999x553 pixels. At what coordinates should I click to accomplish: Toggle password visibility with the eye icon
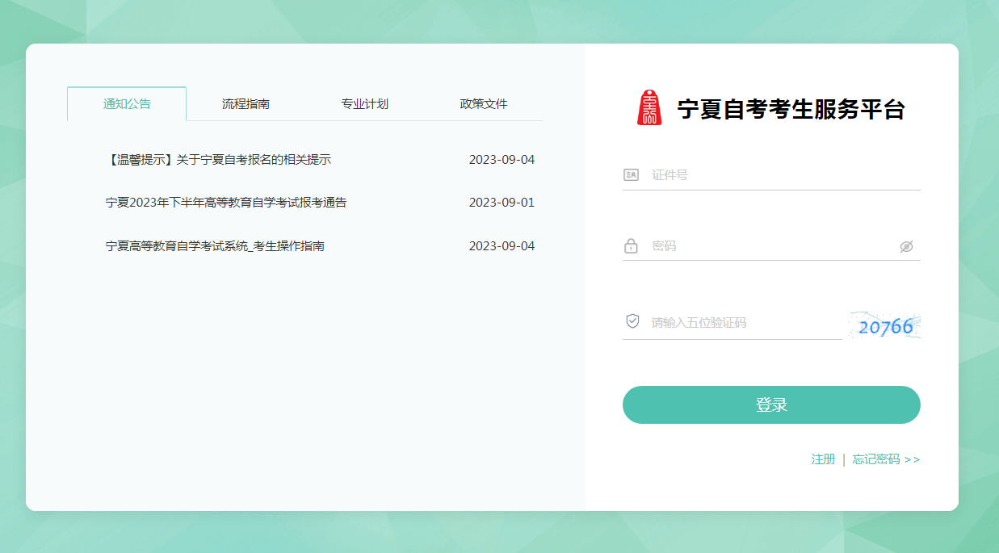pyautogui.click(x=906, y=246)
